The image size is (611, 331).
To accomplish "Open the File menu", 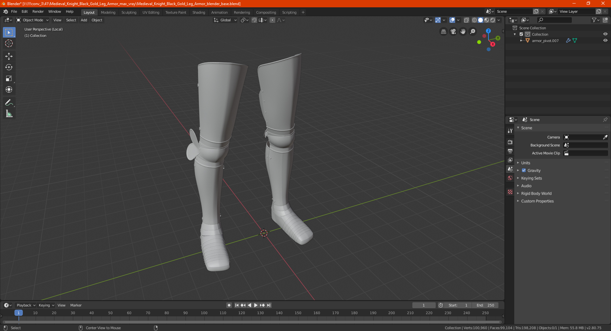I will [14, 11].
